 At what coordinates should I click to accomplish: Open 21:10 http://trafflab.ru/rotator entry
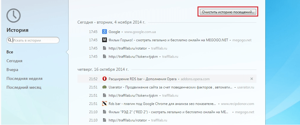coord(127,120)
